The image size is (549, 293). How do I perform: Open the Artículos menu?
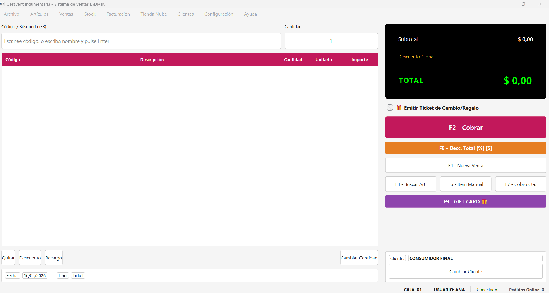click(x=39, y=14)
